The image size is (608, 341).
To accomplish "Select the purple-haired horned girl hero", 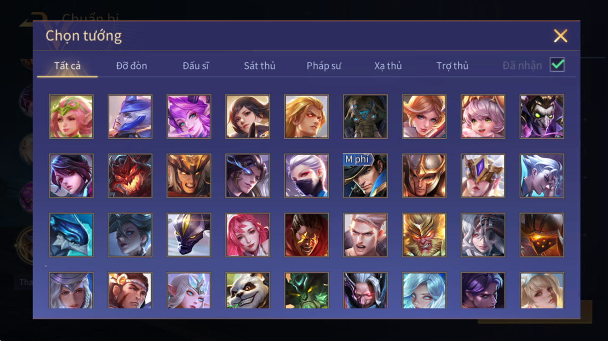I will point(189,117).
